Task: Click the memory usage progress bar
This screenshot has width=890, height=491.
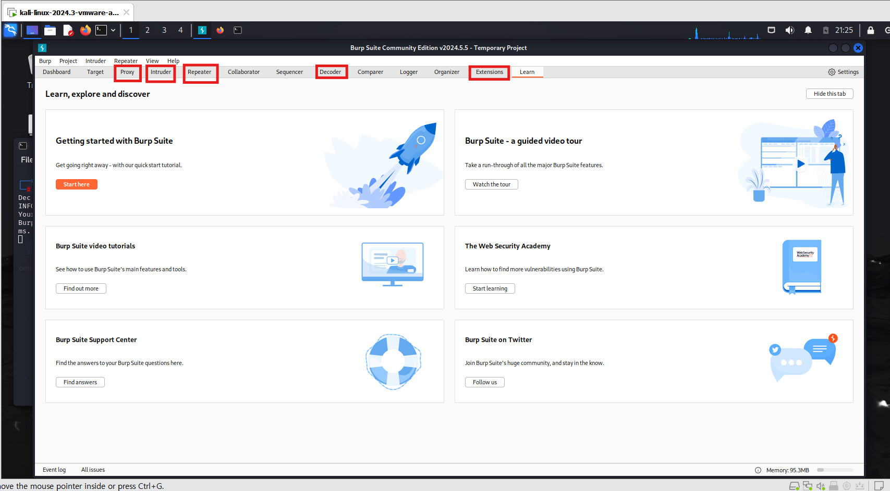Action: 835,470
